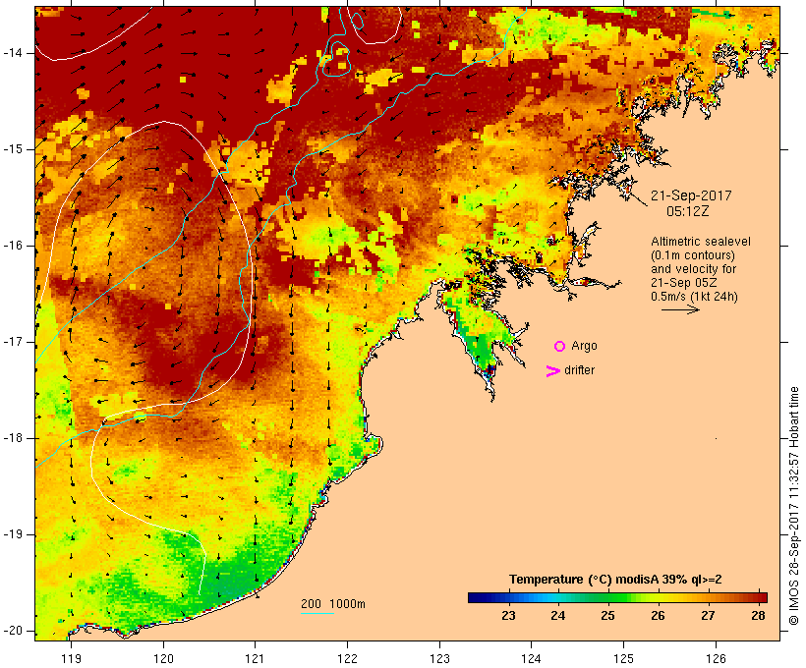This screenshot has width=806, height=668.
Task: Click the 0.5m/s velocity scale arrow
Action: tap(680, 309)
